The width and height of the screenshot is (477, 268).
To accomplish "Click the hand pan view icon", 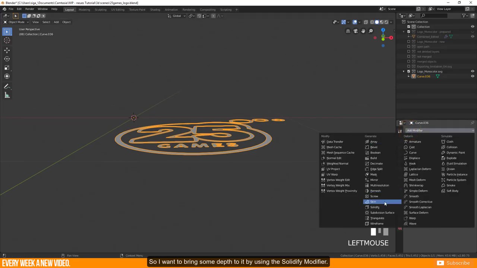I will pos(363,31).
